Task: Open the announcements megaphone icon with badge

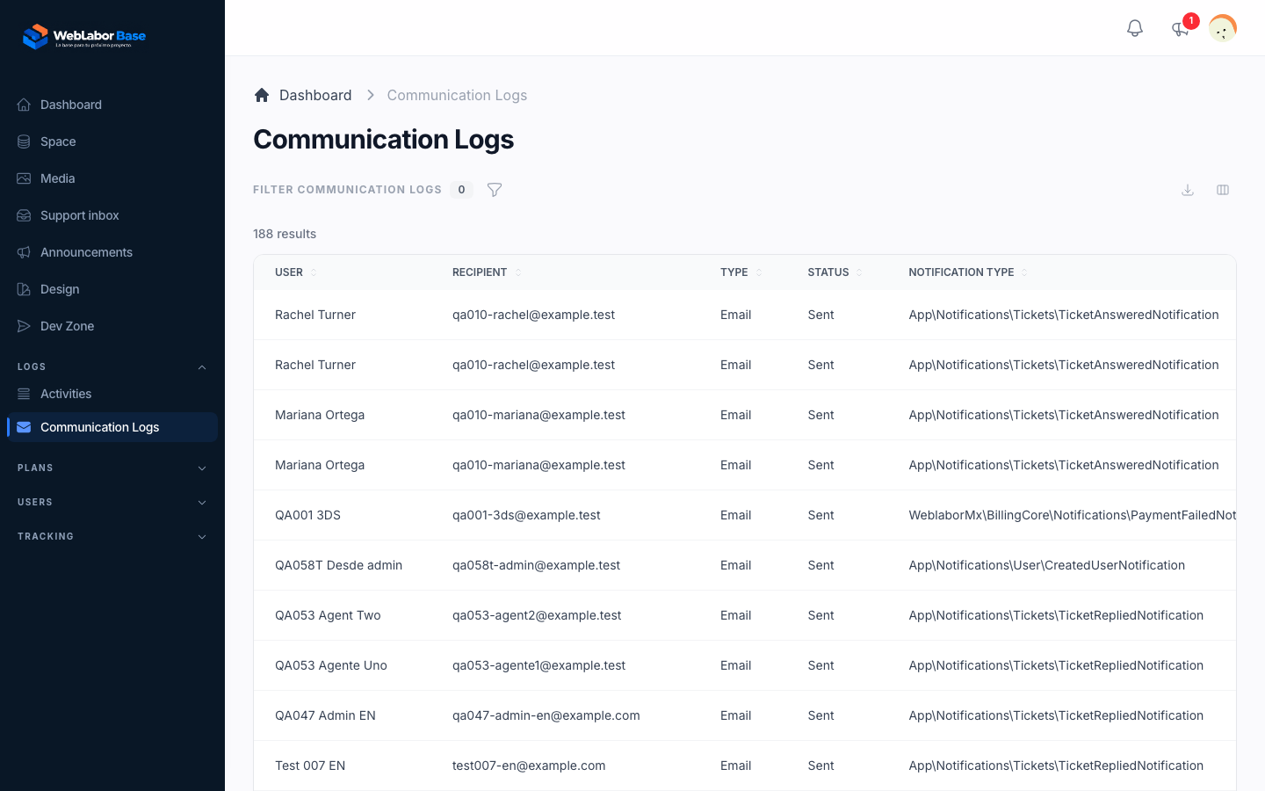Action: (1181, 28)
